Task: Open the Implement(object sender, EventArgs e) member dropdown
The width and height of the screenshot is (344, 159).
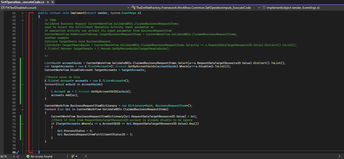Action: pyautogui.click(x=303, y=8)
